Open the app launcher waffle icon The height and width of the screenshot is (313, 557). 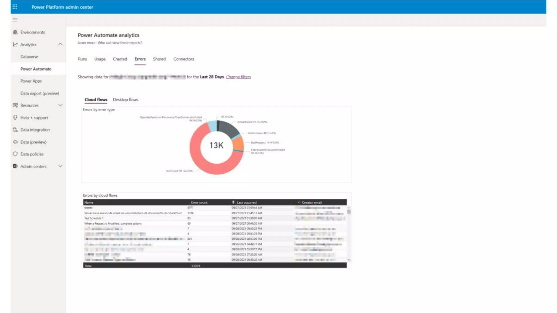pyautogui.click(x=15, y=7)
